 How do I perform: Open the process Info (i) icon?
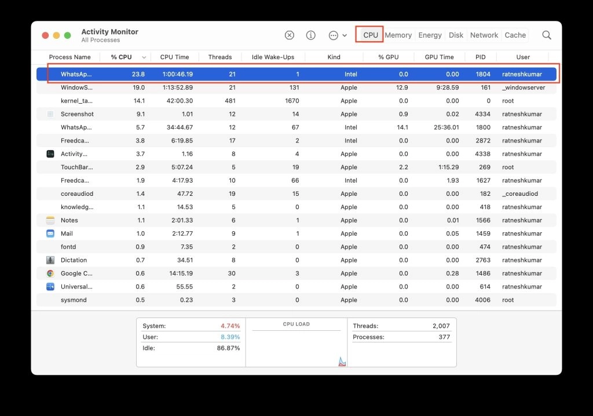click(x=310, y=35)
